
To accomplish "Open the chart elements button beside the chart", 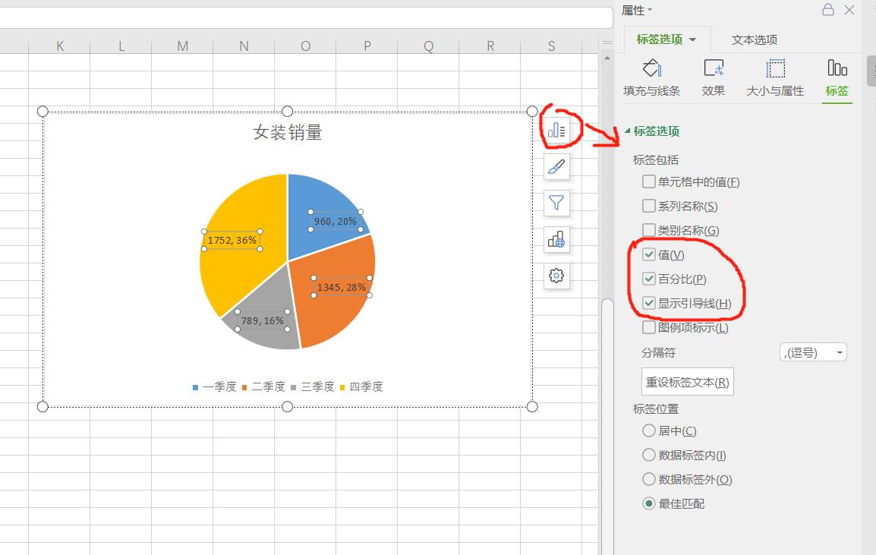I will tap(556, 131).
